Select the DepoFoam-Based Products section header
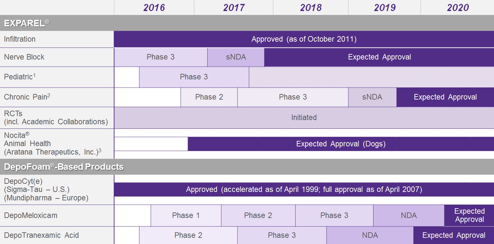The image size is (494, 244). 64,167
